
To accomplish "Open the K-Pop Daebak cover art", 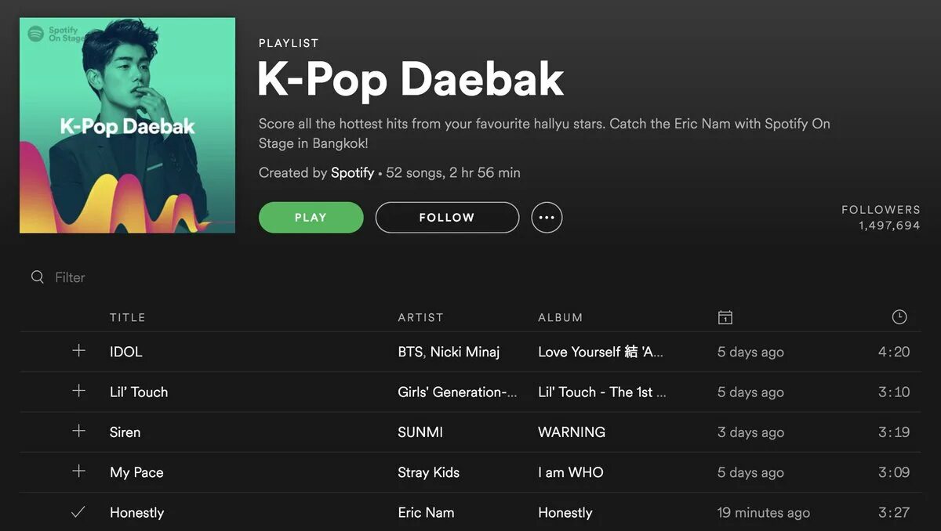I will [x=127, y=125].
